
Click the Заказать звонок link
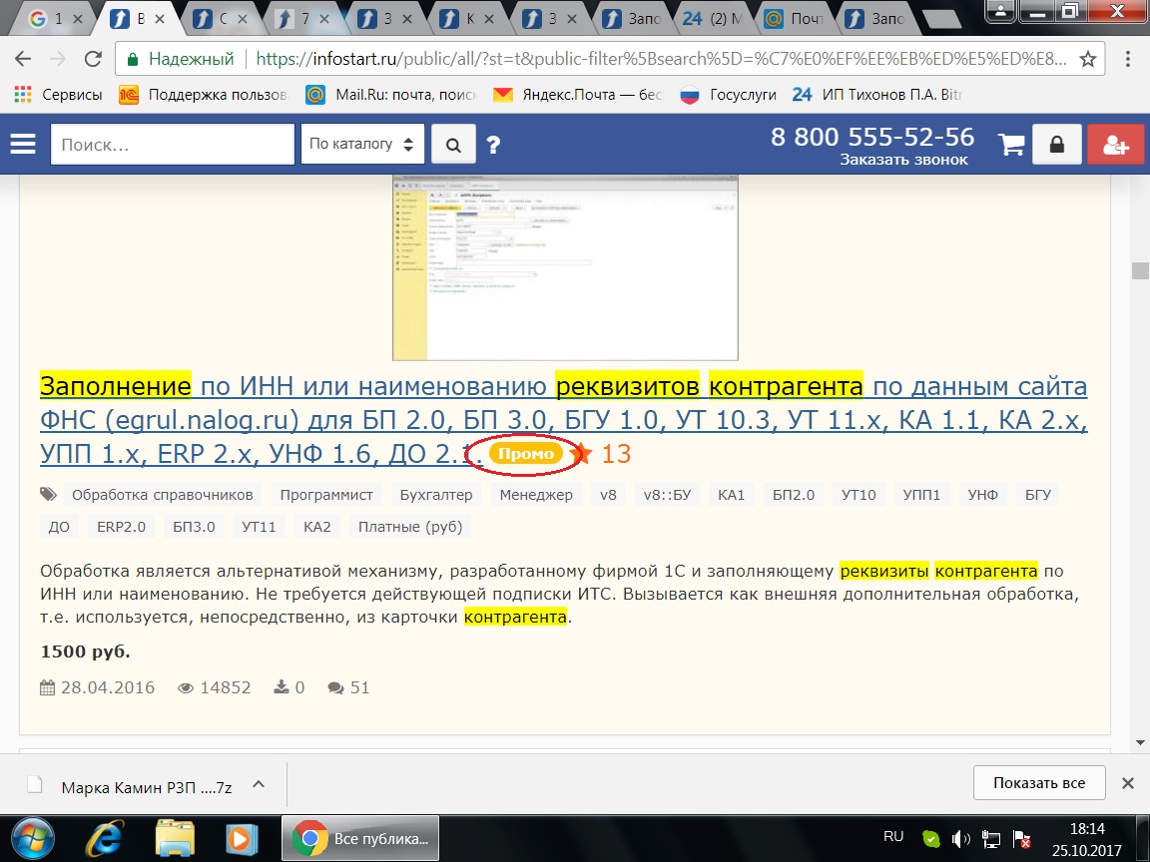(x=903, y=160)
